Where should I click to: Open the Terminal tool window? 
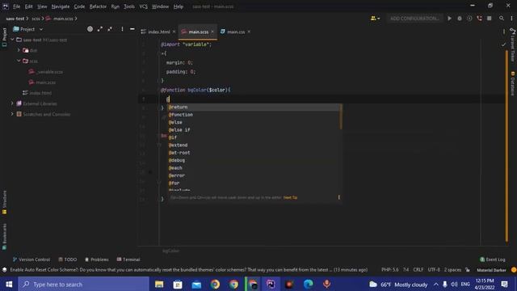[x=128, y=259]
